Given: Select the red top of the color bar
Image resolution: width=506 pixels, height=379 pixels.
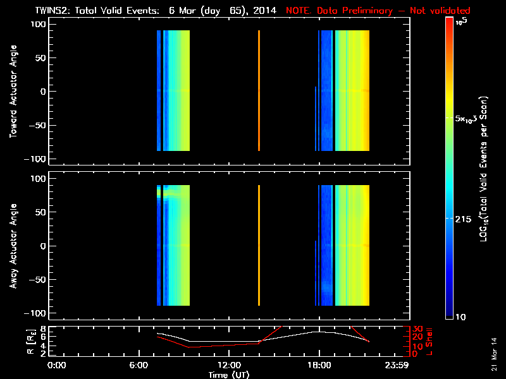Looking at the screenshot, I should [449, 23].
